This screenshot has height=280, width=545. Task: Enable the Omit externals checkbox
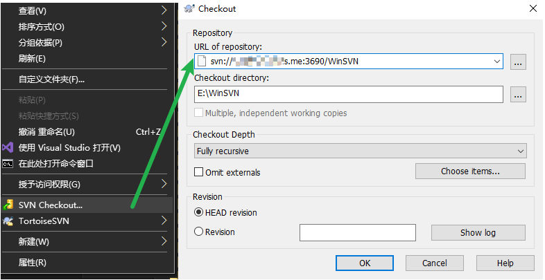tap(199, 172)
